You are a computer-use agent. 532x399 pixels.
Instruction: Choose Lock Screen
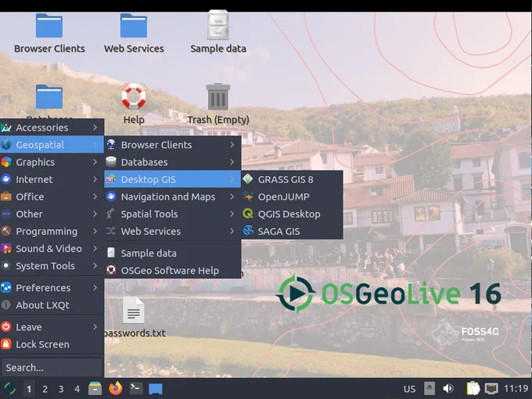point(52,344)
